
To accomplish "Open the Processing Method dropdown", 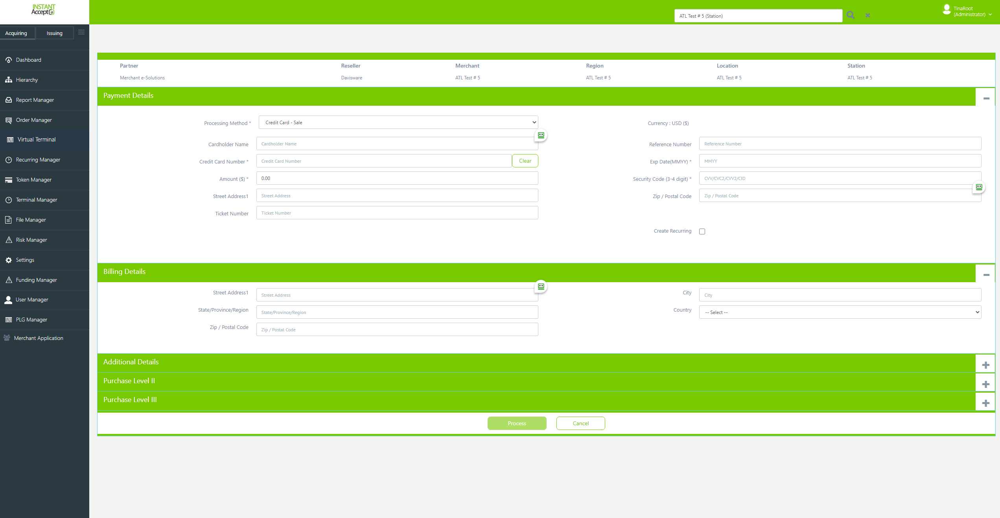I will (x=398, y=123).
